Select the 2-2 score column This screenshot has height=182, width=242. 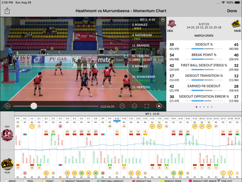46,119
